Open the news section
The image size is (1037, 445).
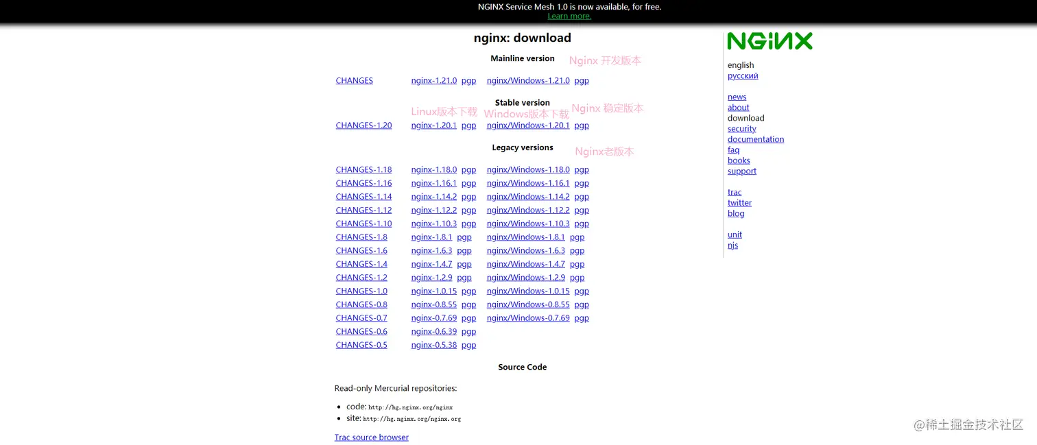737,97
